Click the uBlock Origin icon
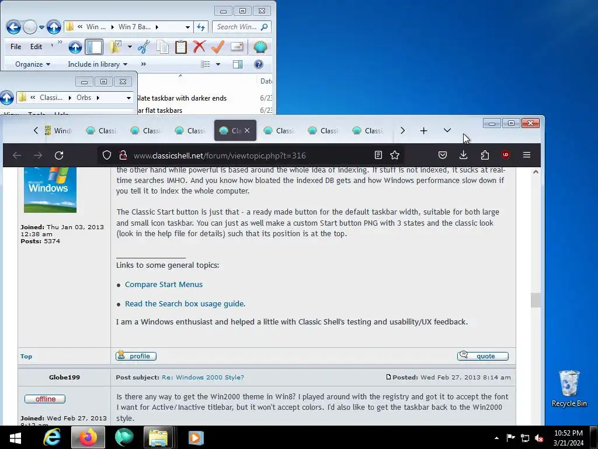Screen dimensions: 598x449 (506, 155)
